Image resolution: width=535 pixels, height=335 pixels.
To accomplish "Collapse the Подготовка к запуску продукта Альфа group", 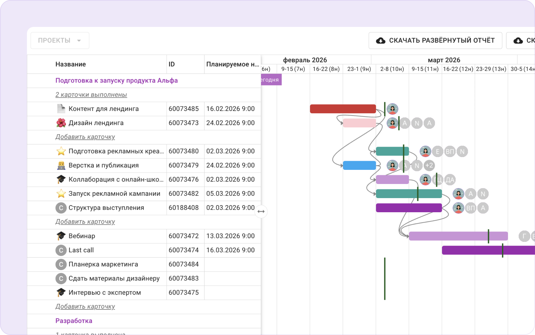I will 116,81.
